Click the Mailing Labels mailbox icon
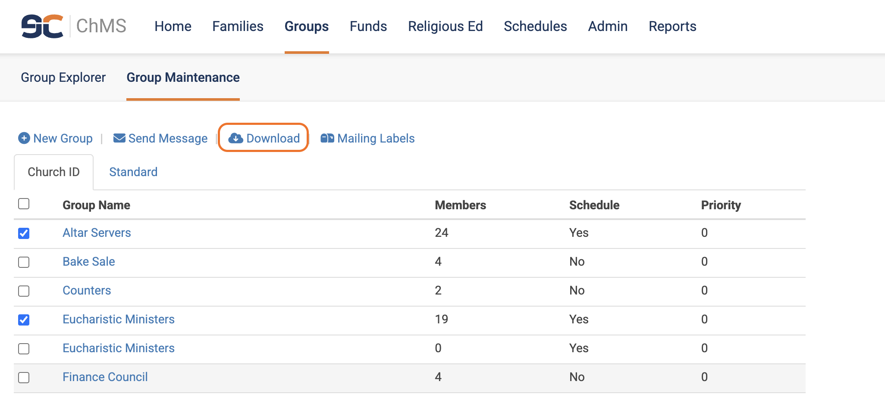 click(327, 138)
